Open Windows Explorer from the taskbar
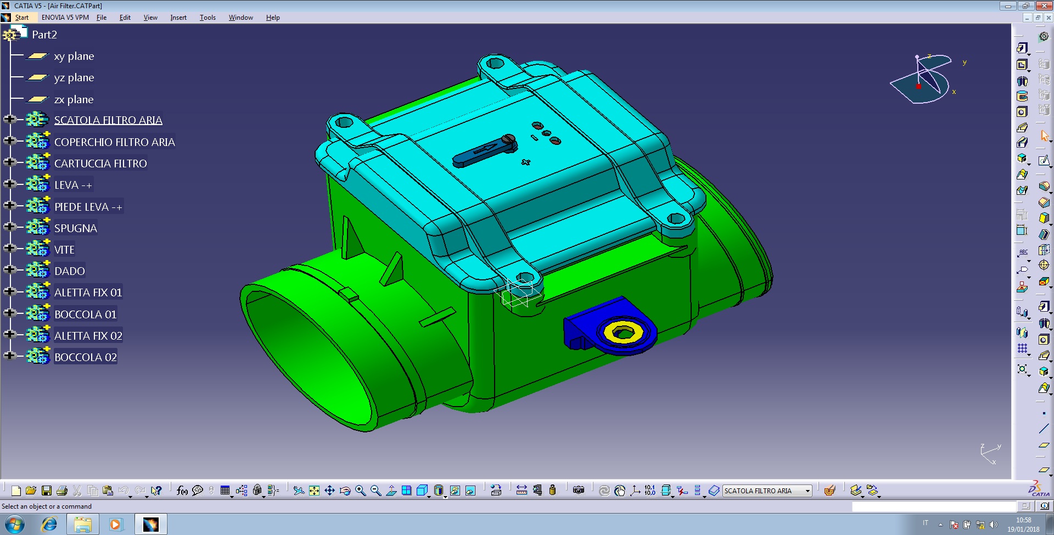Viewport: 1054px width, 535px height. pyautogui.click(x=83, y=525)
